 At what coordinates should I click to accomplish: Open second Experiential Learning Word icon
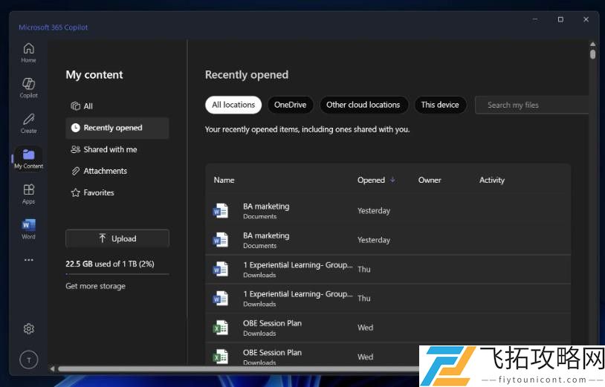click(x=220, y=299)
